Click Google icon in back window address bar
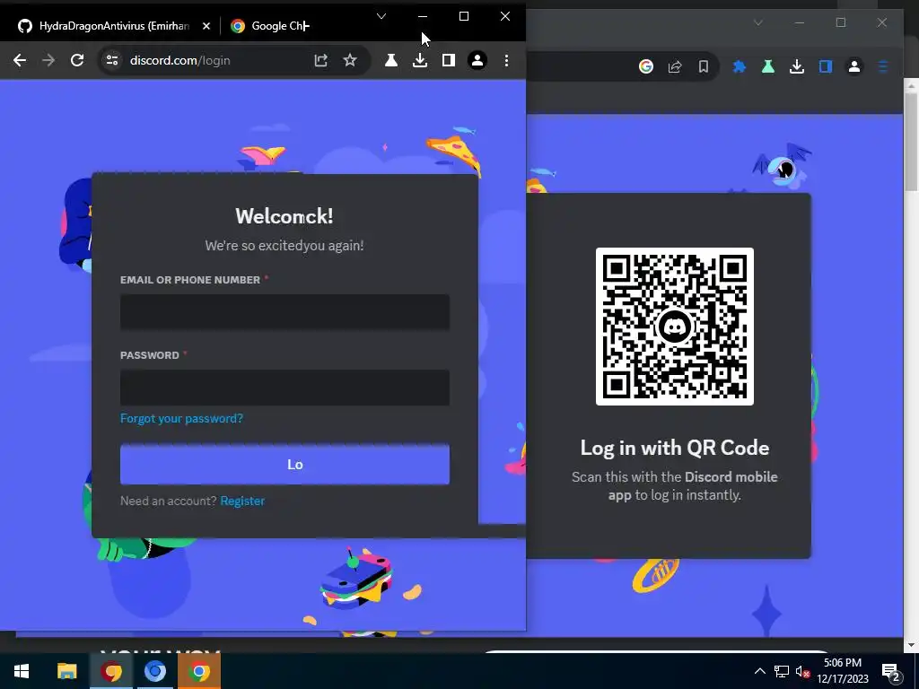The image size is (919, 689). tap(646, 66)
